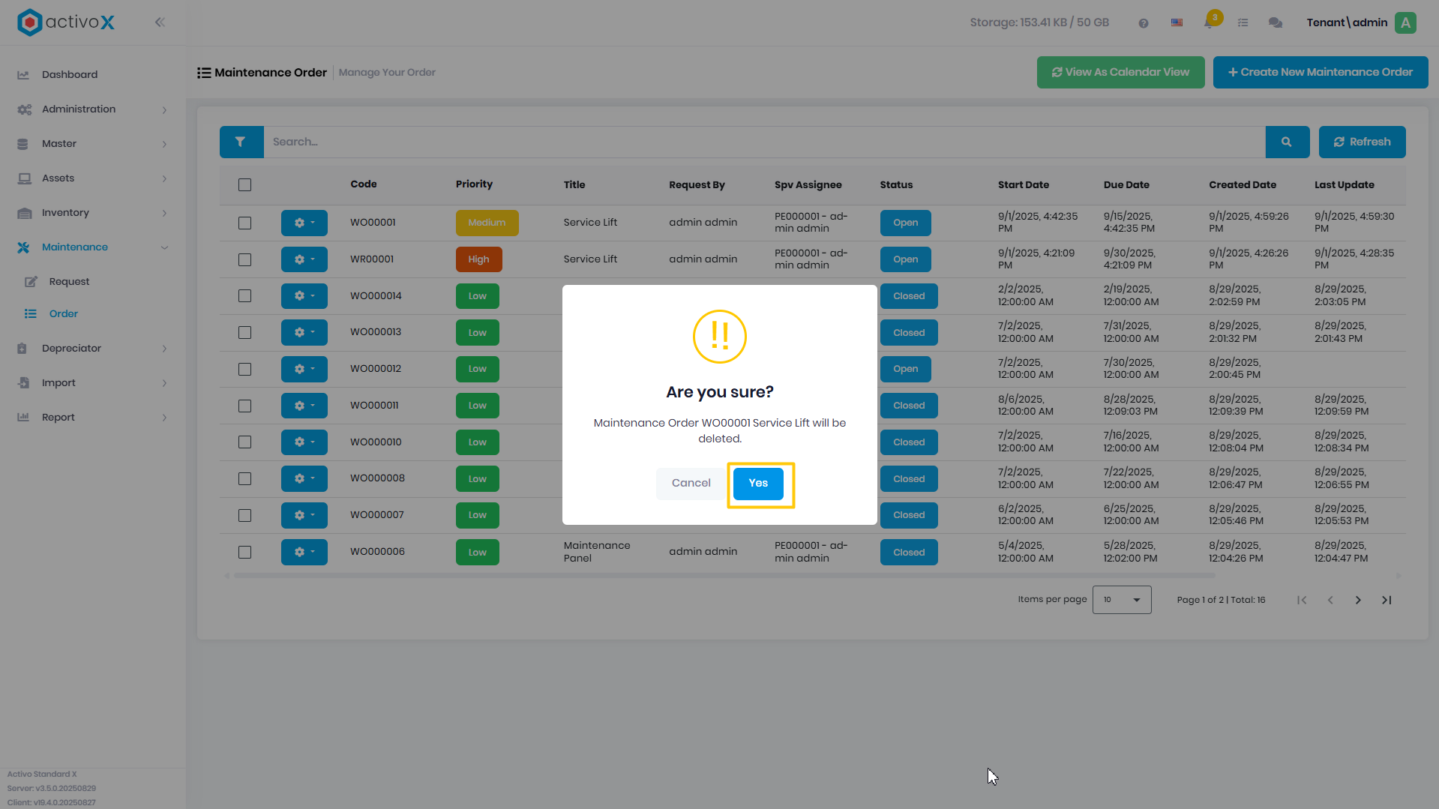The image size is (1439, 809).
Task: Go to the first page
Action: pos(1302,600)
